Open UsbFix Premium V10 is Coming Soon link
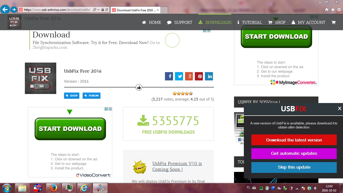This screenshot has width=343, height=193. [x=177, y=166]
